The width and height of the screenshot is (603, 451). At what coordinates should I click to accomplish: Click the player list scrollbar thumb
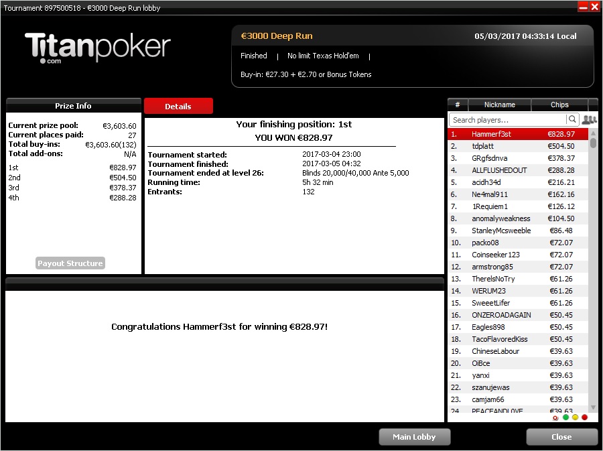point(593,143)
